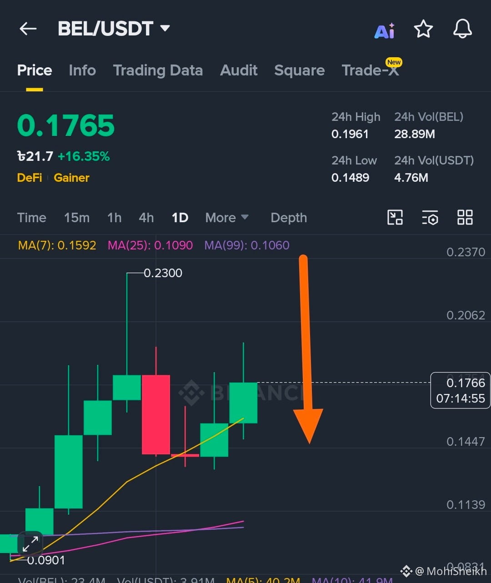Screen dimensions: 491x583
Task: Tap the 24h High value 0.1961
Action: click(350, 134)
